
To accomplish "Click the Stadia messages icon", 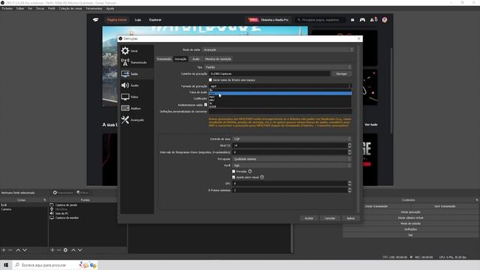I will coord(352,20).
